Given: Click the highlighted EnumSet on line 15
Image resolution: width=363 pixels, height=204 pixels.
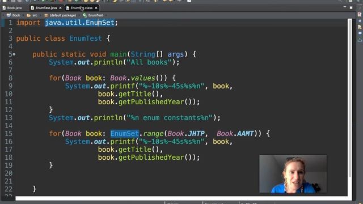Looking at the screenshot, I should tap(125, 134).
